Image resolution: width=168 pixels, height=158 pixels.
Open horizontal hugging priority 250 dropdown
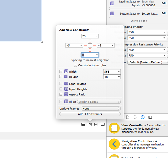click(x=164, y=32)
